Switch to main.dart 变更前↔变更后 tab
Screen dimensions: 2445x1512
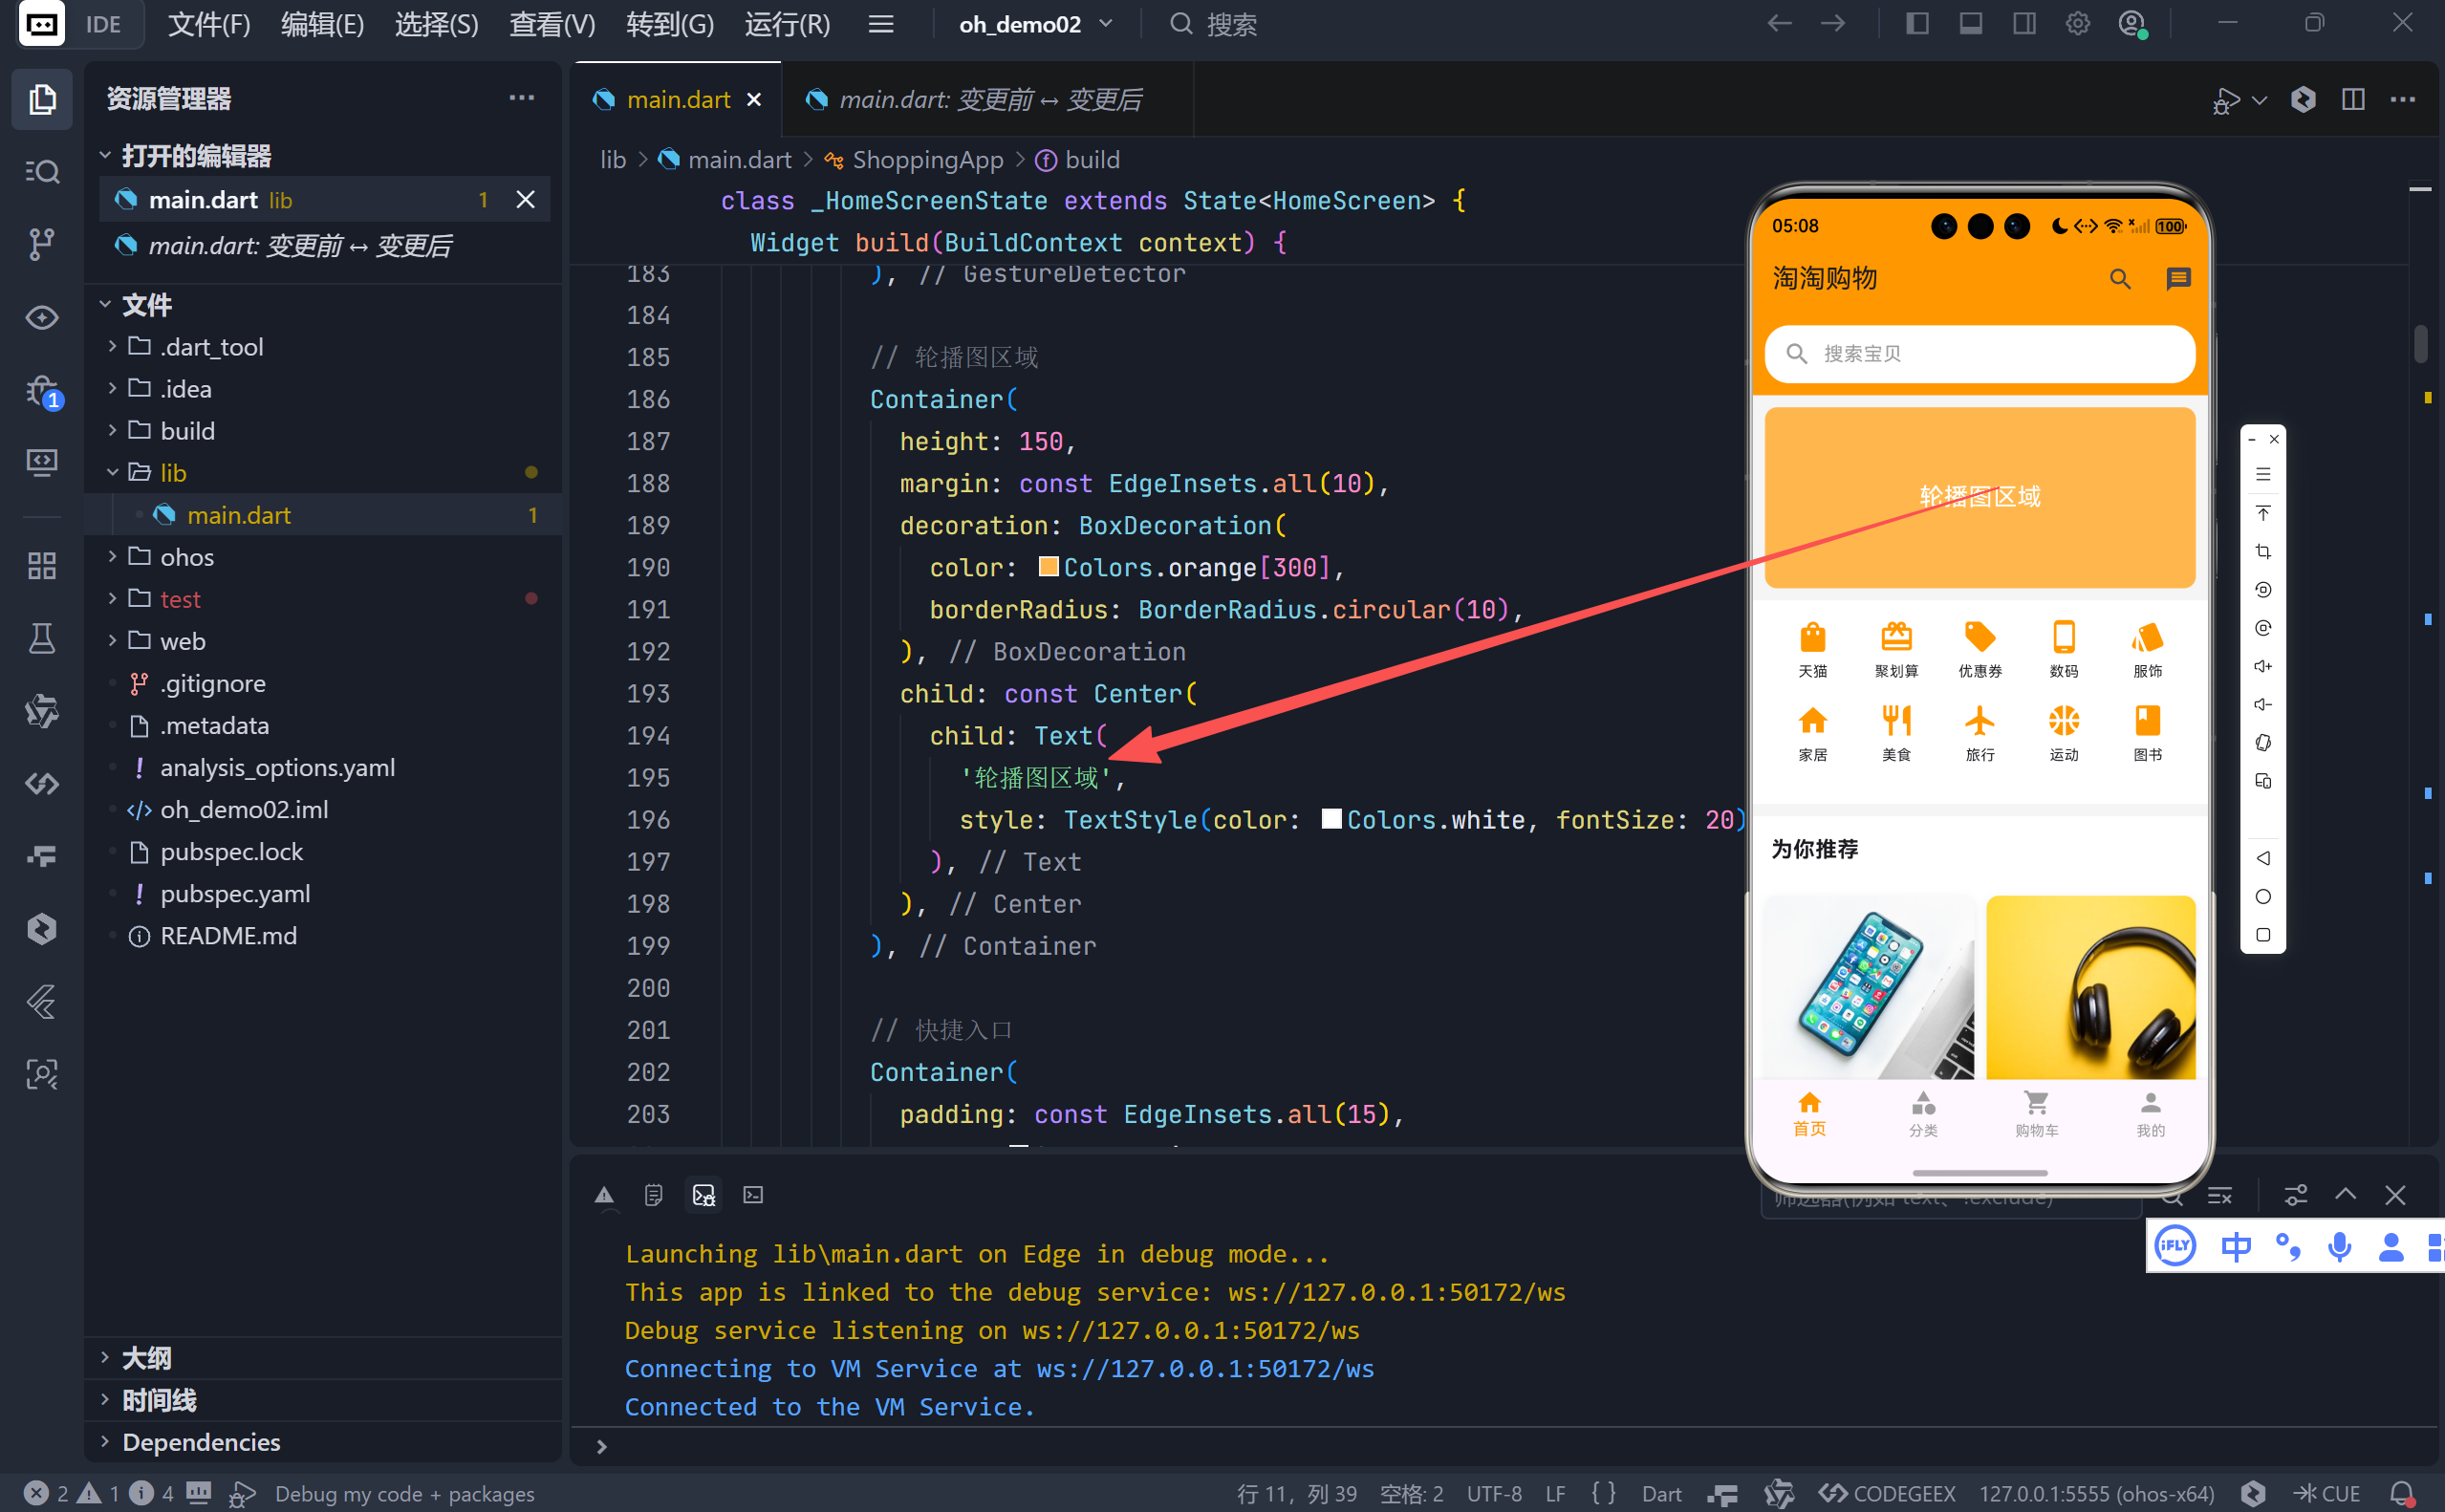[988, 100]
